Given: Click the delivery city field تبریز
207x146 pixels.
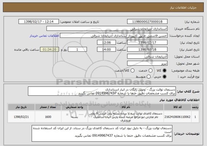Looking at the screenshot, I should [147, 63].
